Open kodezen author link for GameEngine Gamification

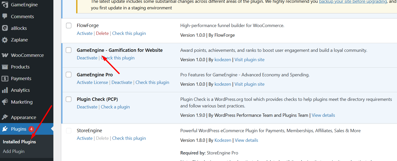point(223,60)
